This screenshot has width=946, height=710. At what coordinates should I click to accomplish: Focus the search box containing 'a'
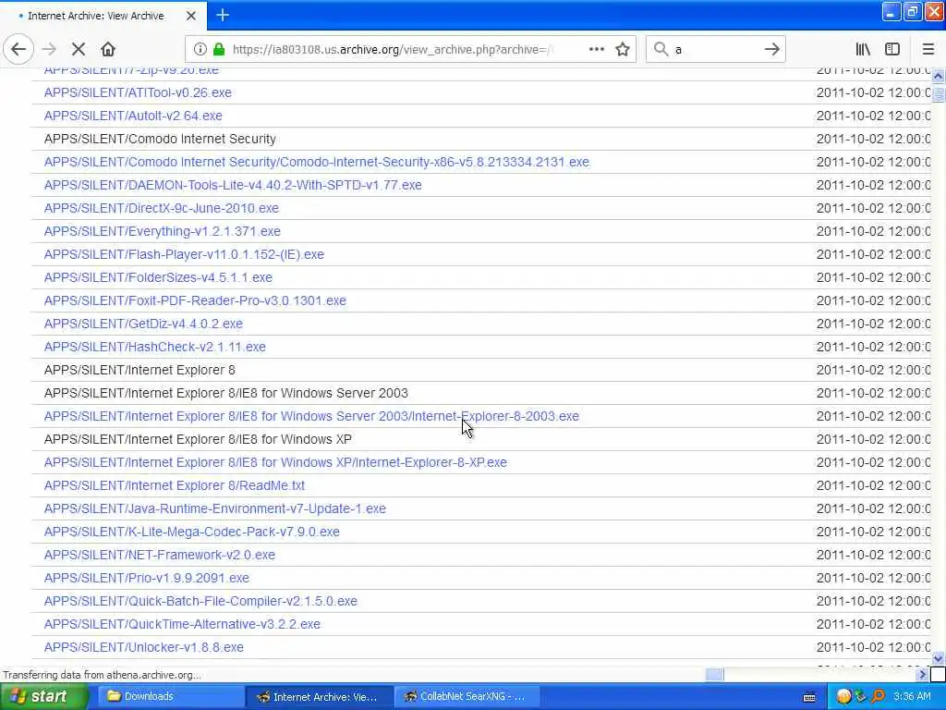click(715, 50)
